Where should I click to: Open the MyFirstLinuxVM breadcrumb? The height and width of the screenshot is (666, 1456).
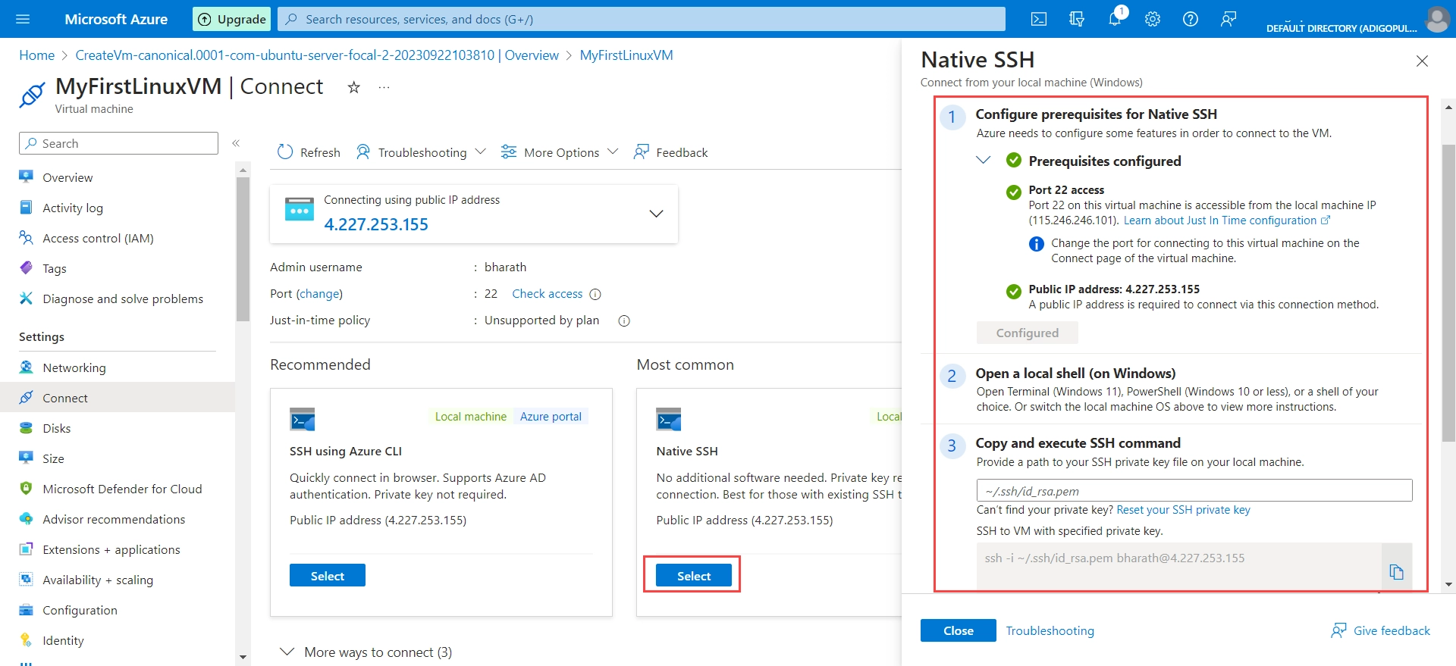point(626,55)
